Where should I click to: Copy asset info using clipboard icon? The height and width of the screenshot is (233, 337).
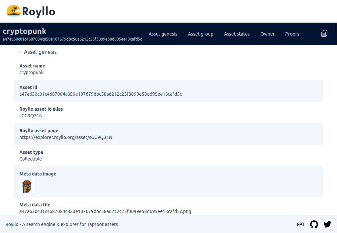[x=324, y=33]
